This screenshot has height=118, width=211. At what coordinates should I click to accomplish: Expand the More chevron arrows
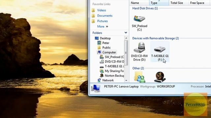pyautogui.click(x=107, y=27)
